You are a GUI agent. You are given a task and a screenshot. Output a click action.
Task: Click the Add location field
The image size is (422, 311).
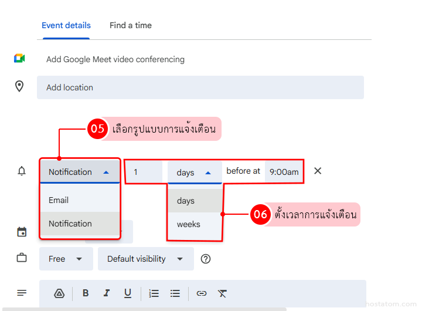pos(200,87)
